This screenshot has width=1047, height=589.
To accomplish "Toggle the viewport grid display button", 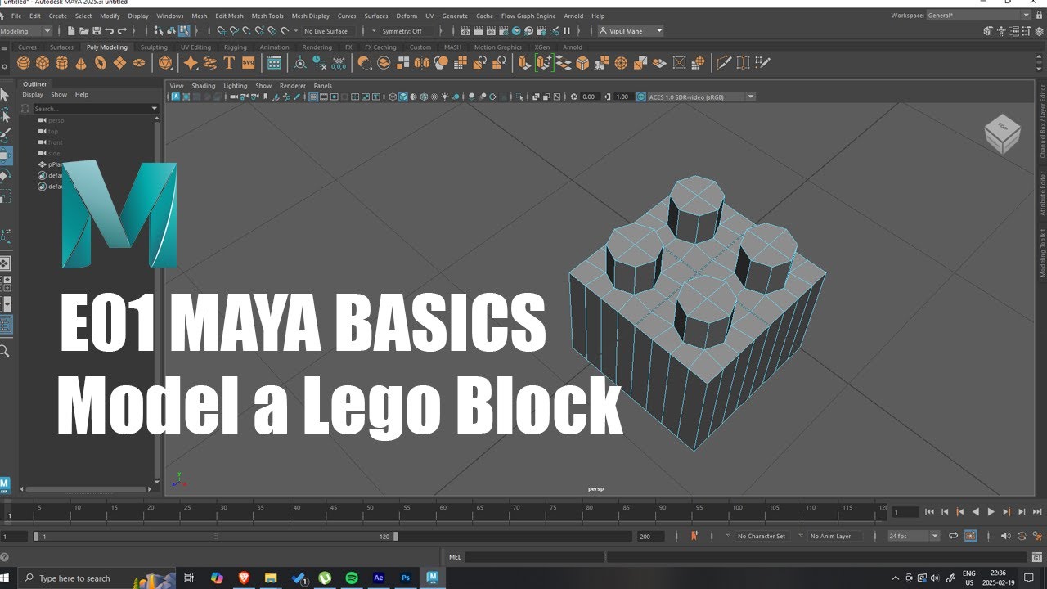I will coord(313,97).
